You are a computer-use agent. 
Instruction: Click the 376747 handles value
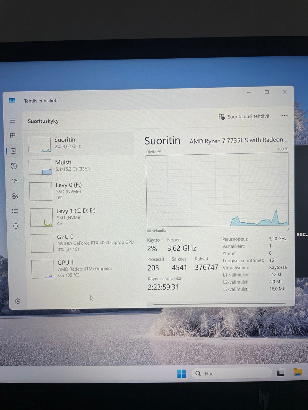207,267
